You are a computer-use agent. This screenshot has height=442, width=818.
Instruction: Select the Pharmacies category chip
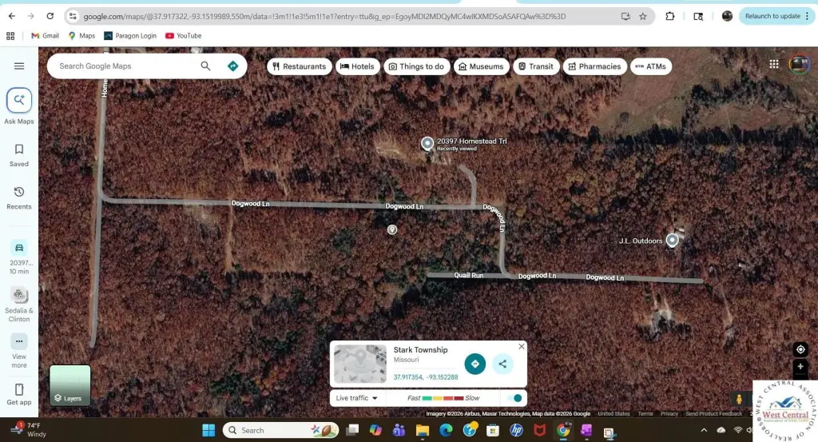[x=594, y=66]
